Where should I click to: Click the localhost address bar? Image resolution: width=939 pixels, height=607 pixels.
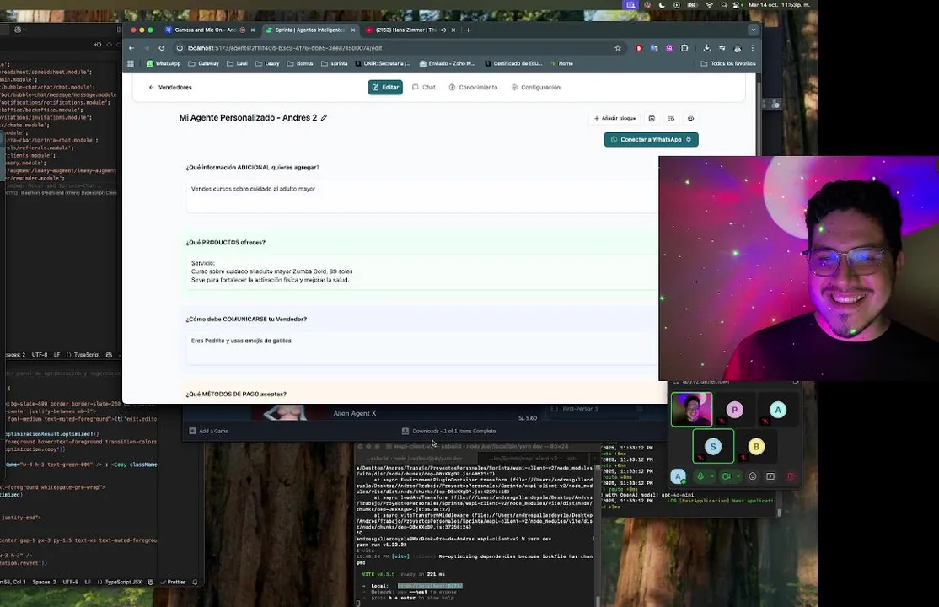pos(395,48)
